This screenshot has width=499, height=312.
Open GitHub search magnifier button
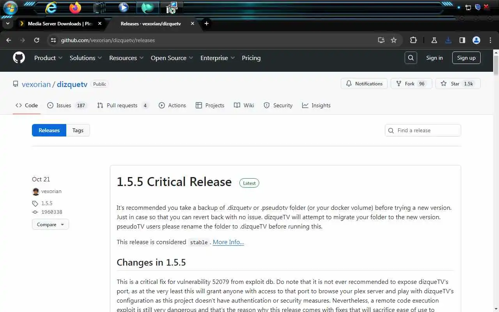tap(411, 58)
